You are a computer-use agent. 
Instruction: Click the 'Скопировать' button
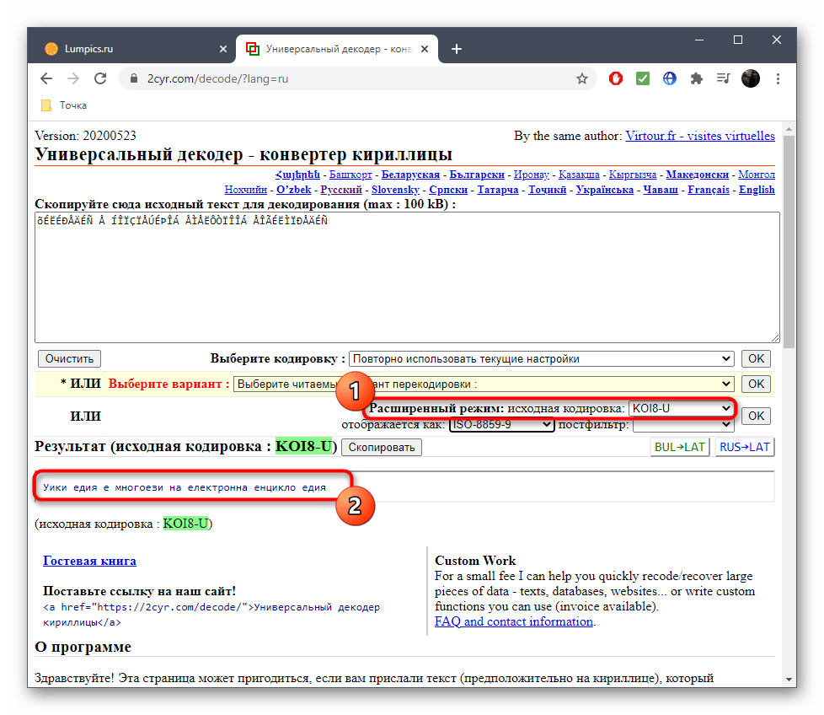(x=382, y=447)
